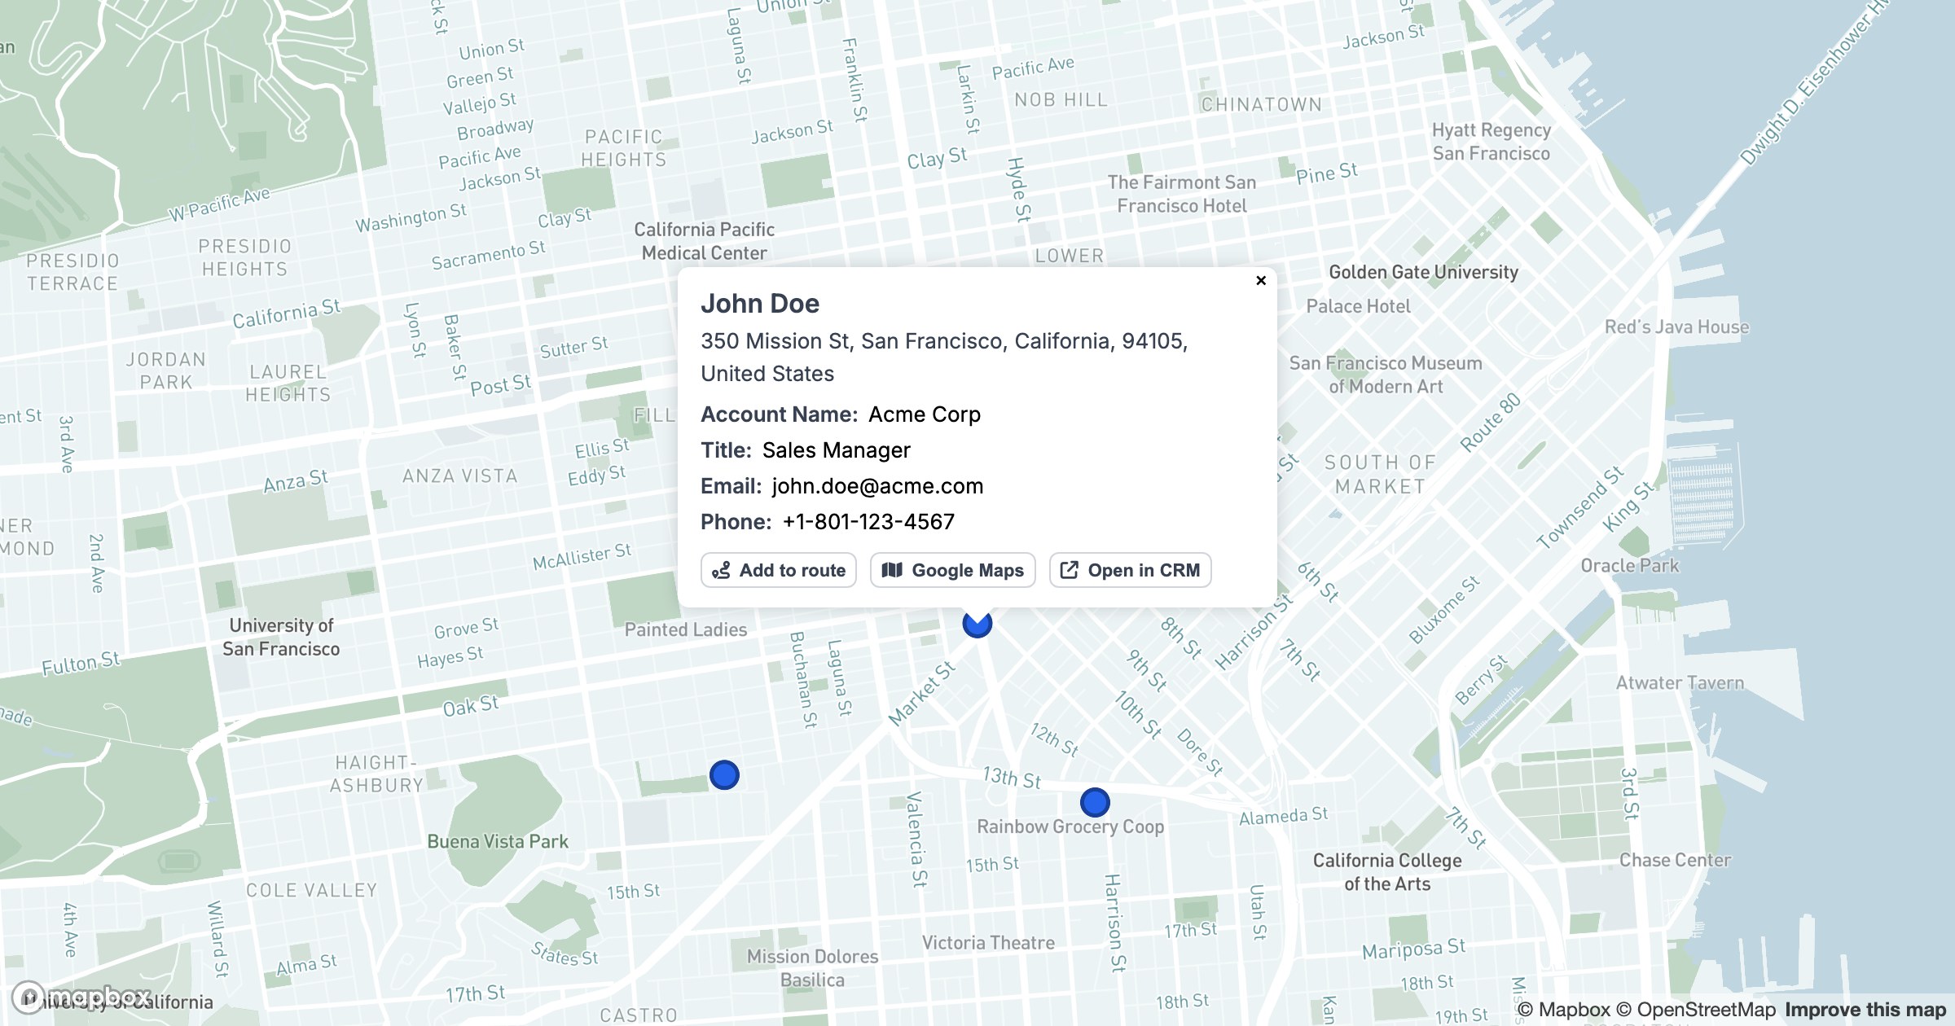Click the Golden Gate University label
1955x1026 pixels.
click(1423, 272)
